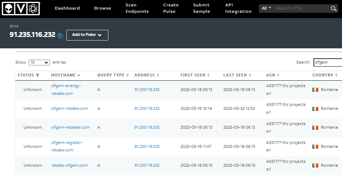The width and height of the screenshot is (342, 177).
Task: Open the Create Pulse page
Action: 171,8
